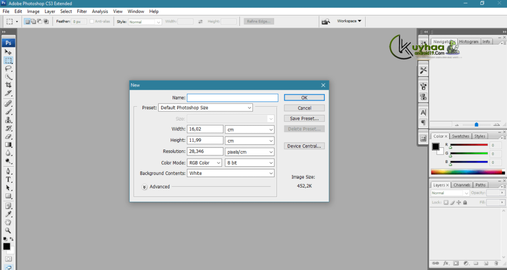Click the Refine Edge... button
This screenshot has height=270, width=507.
point(259,21)
